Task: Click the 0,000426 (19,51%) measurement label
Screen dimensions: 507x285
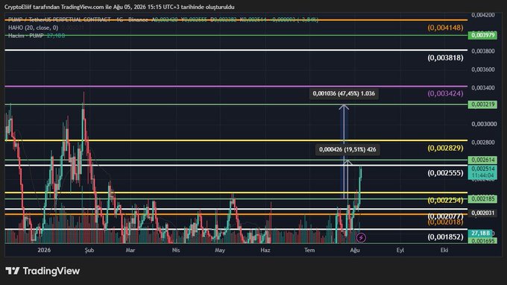Action: pos(347,149)
